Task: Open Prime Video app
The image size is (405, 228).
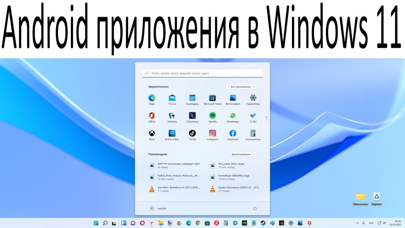Action: (172, 135)
